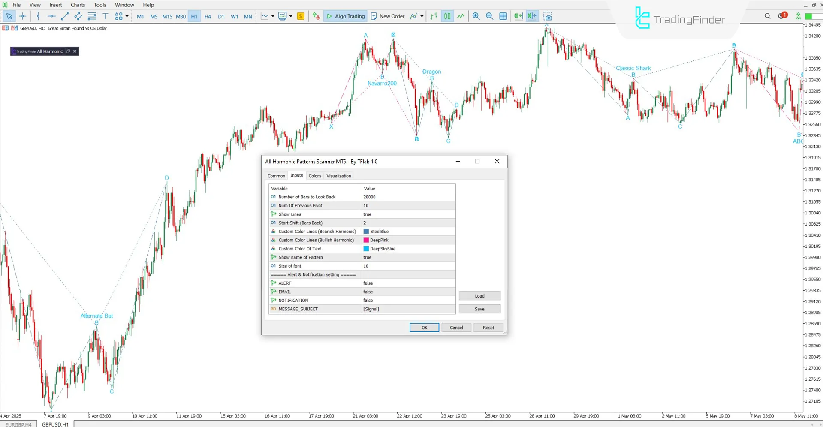This screenshot has width=823, height=427.
Task: Search using the magnifier in top right
Action: [767, 16]
